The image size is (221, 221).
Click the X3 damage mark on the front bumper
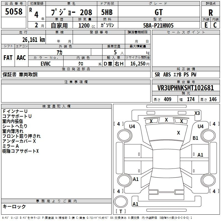pos(197,113)
